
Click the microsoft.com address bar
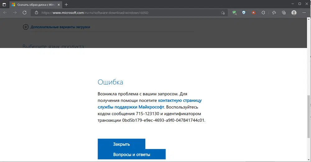129,13
